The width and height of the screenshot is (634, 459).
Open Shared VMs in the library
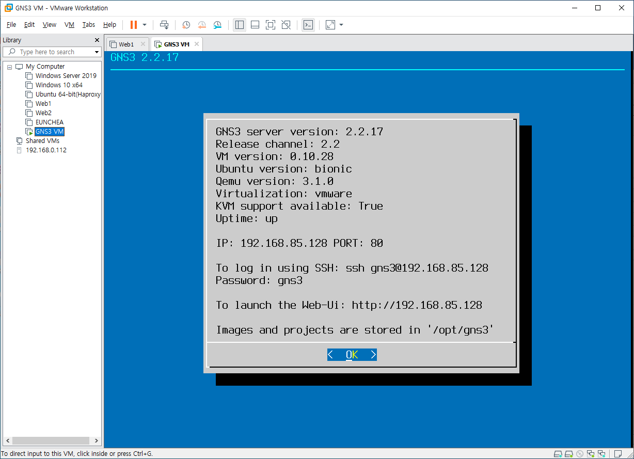(x=42, y=141)
